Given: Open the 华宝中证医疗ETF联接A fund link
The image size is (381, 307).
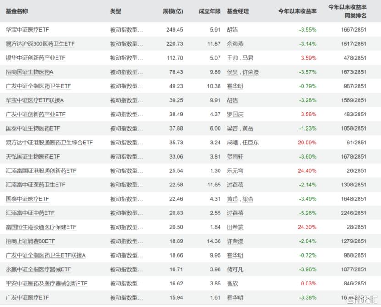Looking at the screenshot, I should pyautogui.click(x=35, y=100).
